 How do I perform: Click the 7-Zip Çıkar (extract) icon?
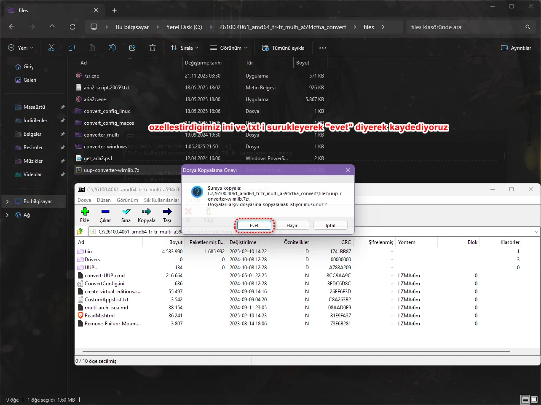[105, 212]
